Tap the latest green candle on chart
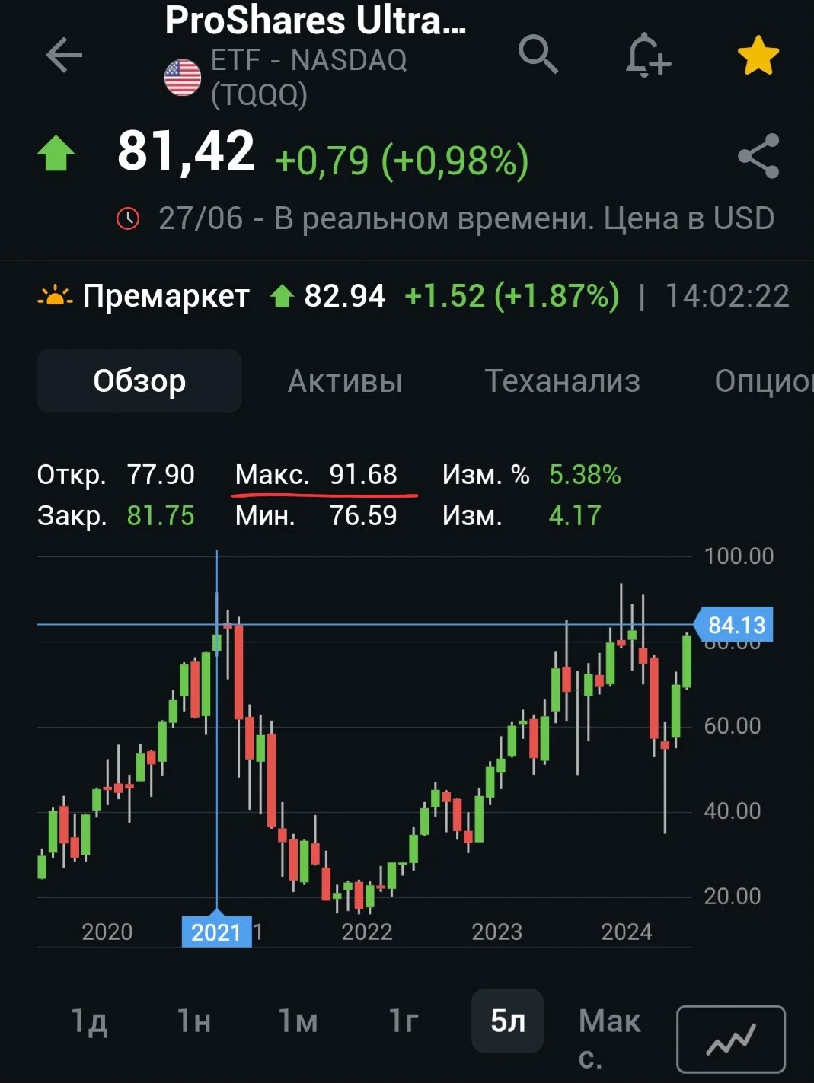The height and width of the screenshot is (1083, 814). pyautogui.click(x=688, y=661)
